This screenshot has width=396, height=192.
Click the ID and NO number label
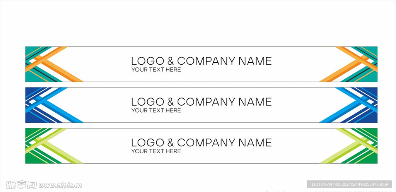point(349,184)
